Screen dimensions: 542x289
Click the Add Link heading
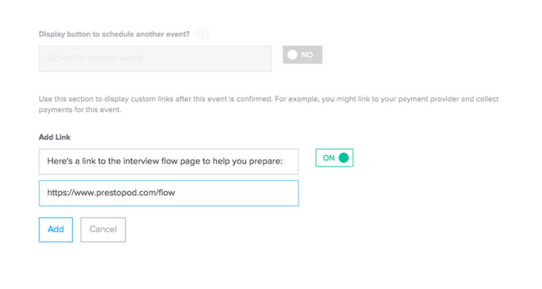tap(54, 137)
